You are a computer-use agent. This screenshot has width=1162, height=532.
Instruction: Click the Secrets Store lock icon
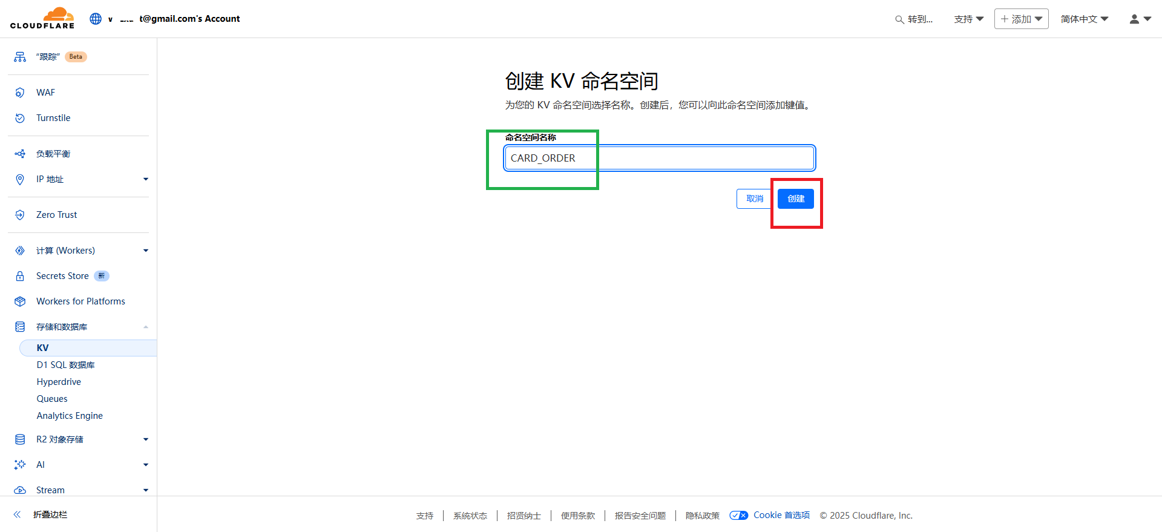pos(20,276)
